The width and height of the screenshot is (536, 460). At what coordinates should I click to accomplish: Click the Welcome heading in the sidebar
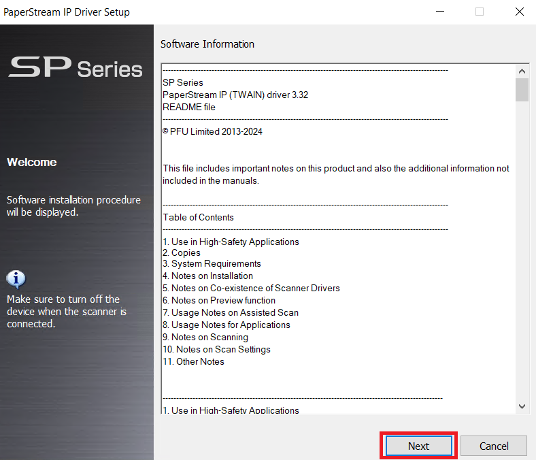(x=32, y=162)
